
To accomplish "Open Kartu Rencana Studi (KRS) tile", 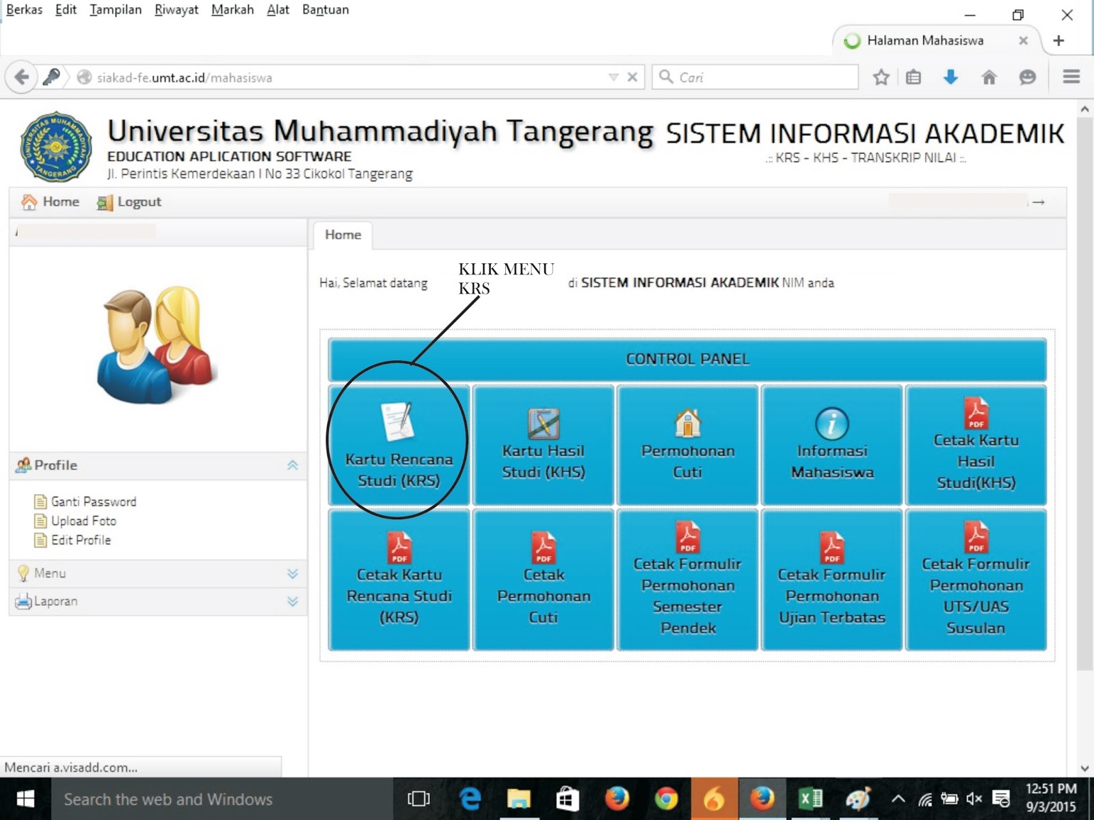I will [399, 446].
